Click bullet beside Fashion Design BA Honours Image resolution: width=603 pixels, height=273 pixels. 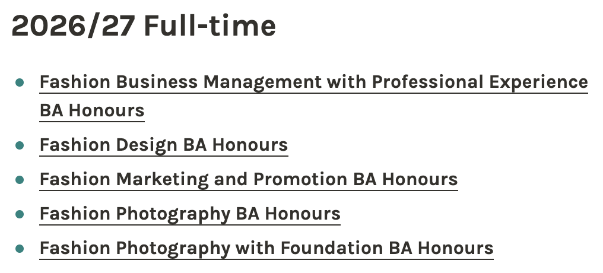[20, 145]
